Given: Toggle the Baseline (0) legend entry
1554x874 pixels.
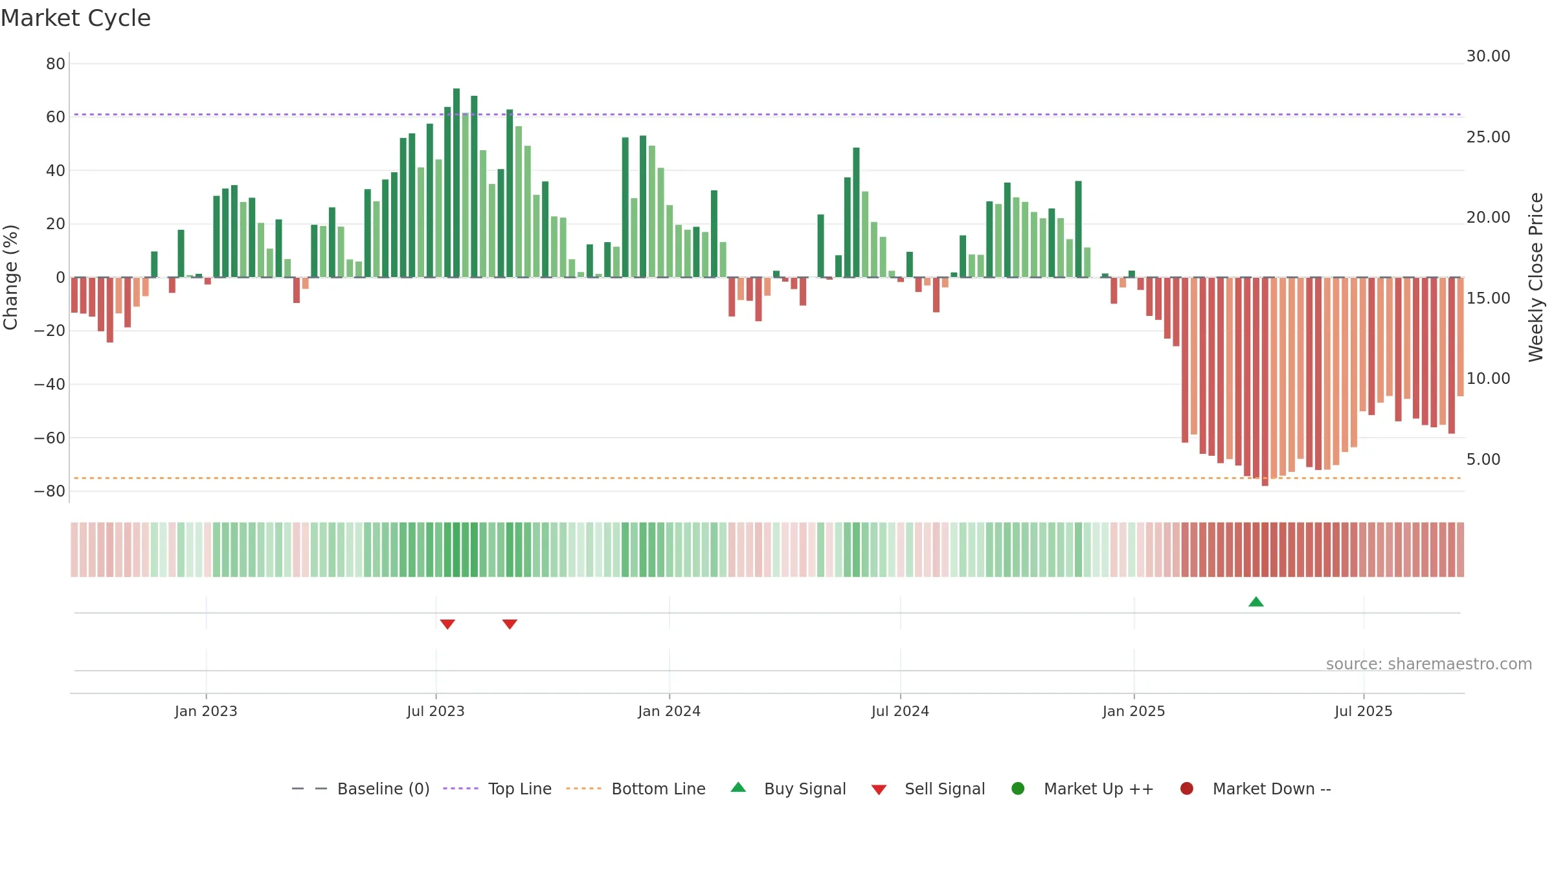Looking at the screenshot, I should (x=361, y=789).
